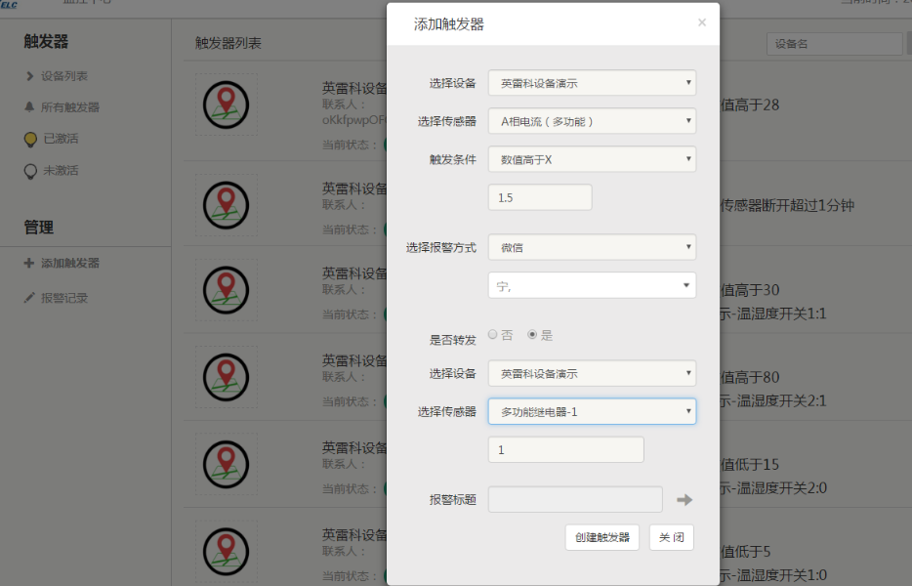Select the 否 radio option for 是否转发
The width and height of the screenshot is (912, 586).
pos(493,334)
